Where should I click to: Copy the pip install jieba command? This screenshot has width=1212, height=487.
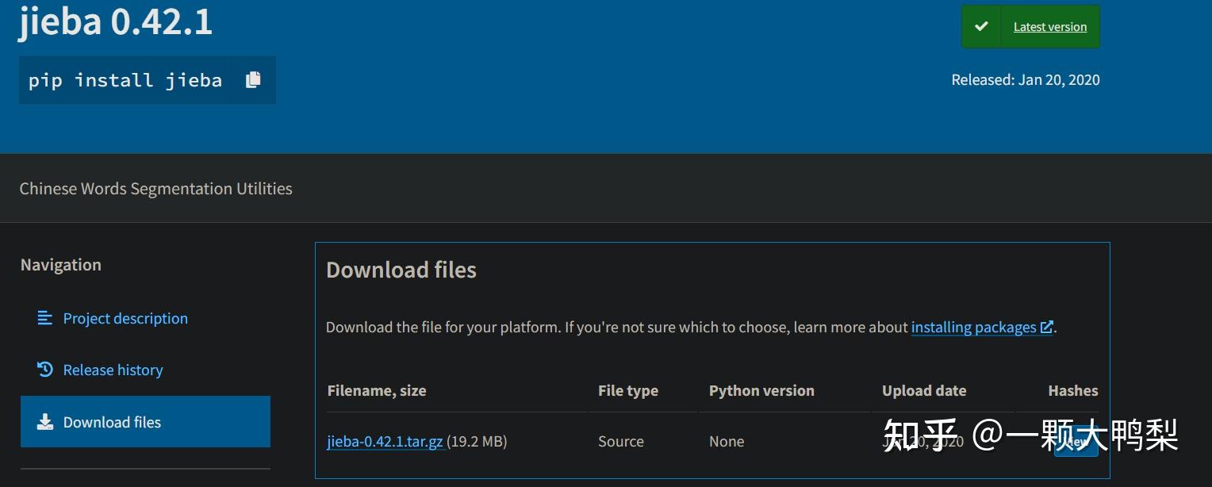pyautogui.click(x=253, y=80)
